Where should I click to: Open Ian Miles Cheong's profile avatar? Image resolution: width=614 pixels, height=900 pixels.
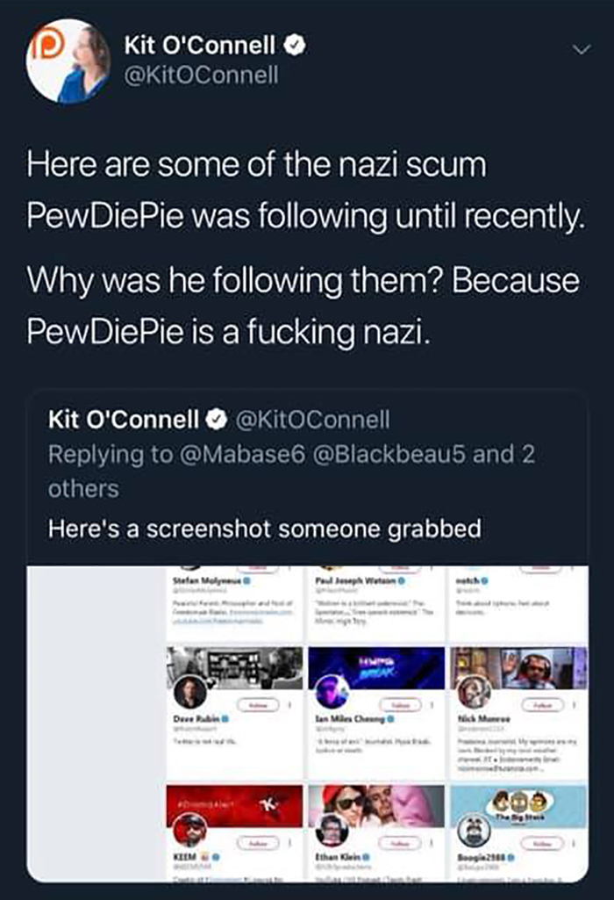tap(330, 694)
